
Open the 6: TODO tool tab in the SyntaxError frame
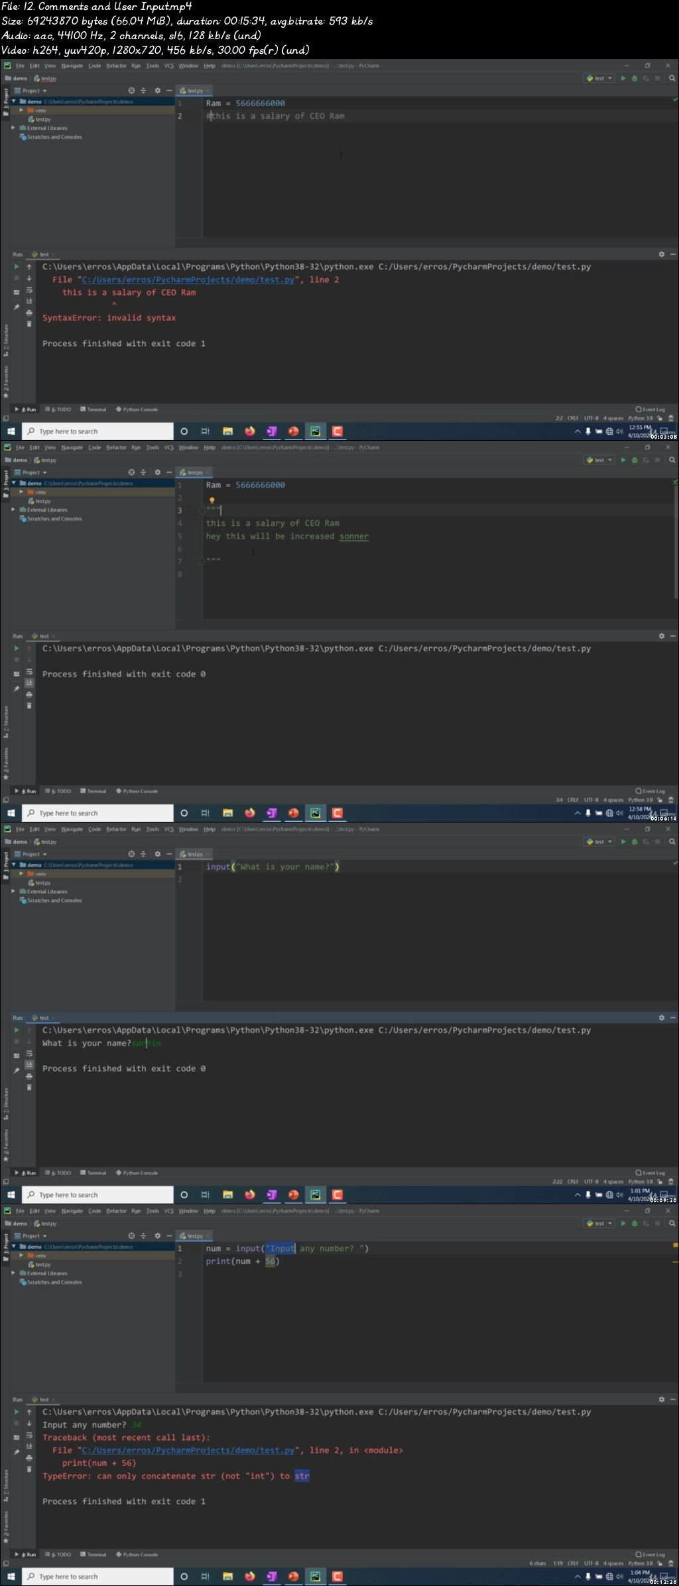[x=58, y=410]
